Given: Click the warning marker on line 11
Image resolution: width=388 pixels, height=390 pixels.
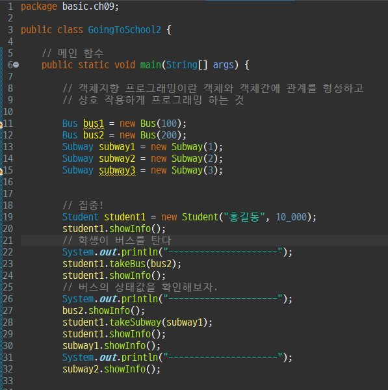Looking at the screenshot, I should [x=1, y=124].
